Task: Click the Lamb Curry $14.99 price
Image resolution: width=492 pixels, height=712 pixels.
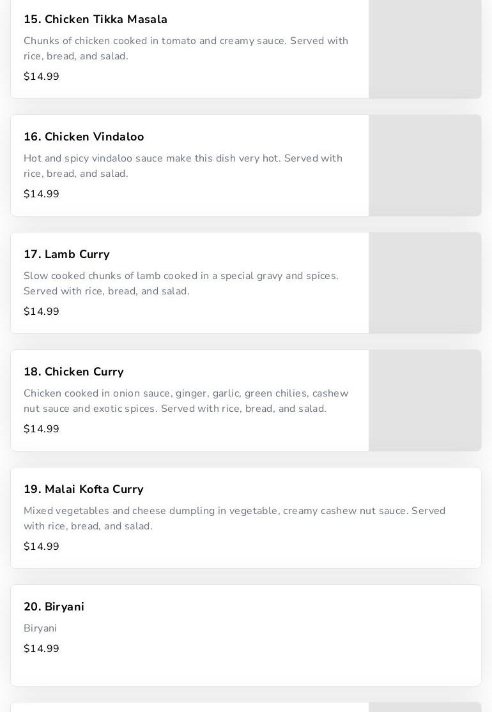Action: [x=42, y=312]
